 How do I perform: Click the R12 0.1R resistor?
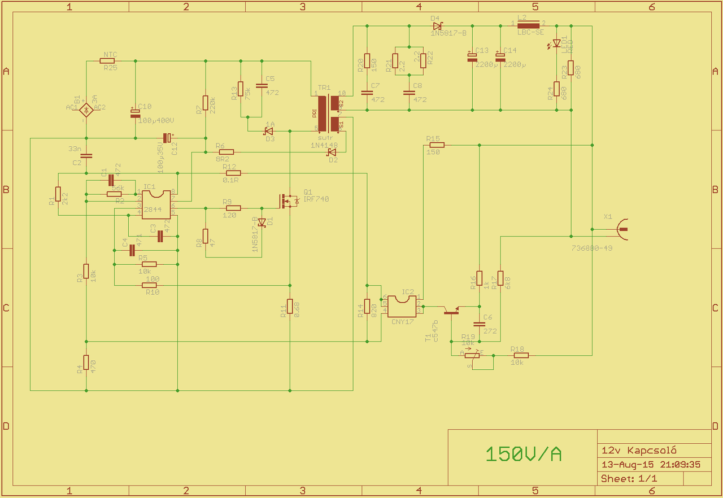(233, 173)
